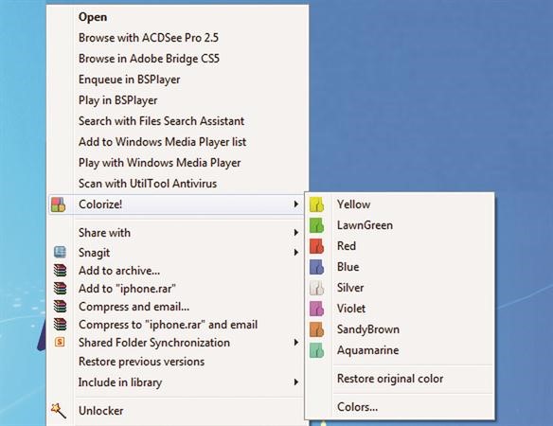Click the violet folder icon
Viewport: 553px width, 426px height.
(x=316, y=309)
